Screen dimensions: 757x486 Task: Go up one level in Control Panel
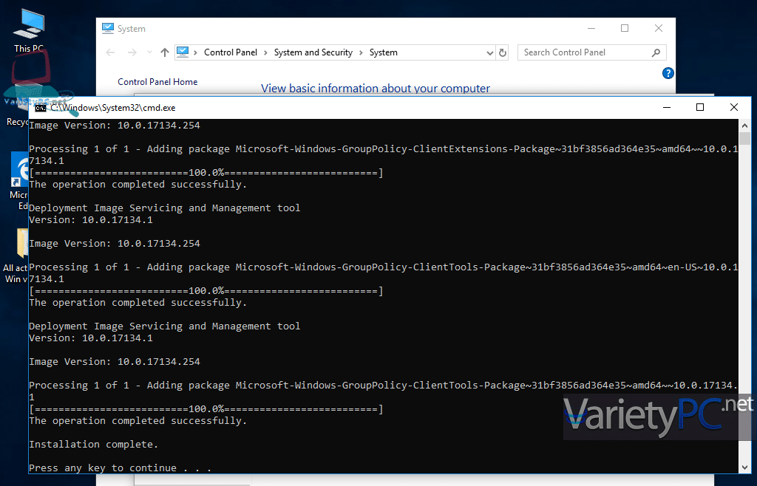(x=165, y=52)
